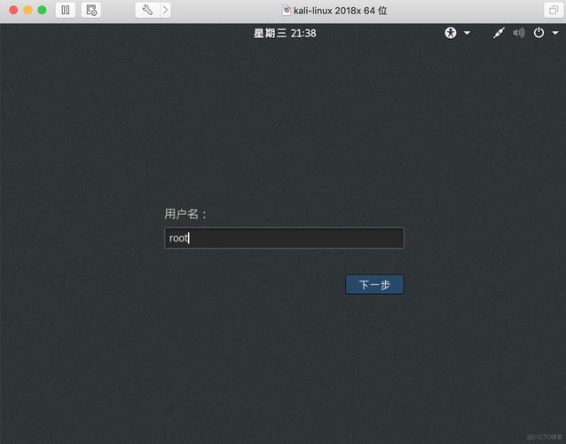The image size is (566, 444).
Task: Pause the virtual machine
Action: coord(66,10)
